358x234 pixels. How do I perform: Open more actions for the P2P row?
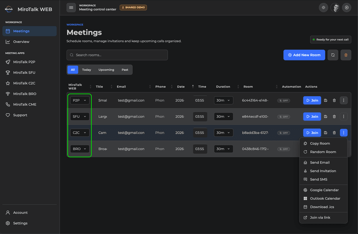(x=343, y=100)
